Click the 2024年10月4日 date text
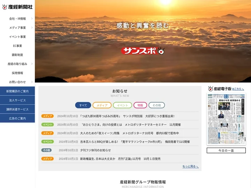Viewport: 251px width, 188px height. (68, 142)
